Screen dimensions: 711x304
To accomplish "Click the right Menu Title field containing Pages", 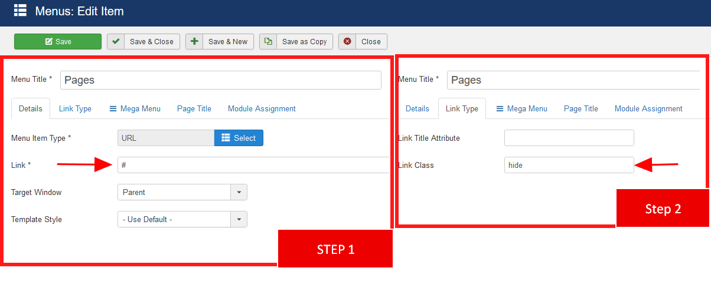I will (573, 80).
